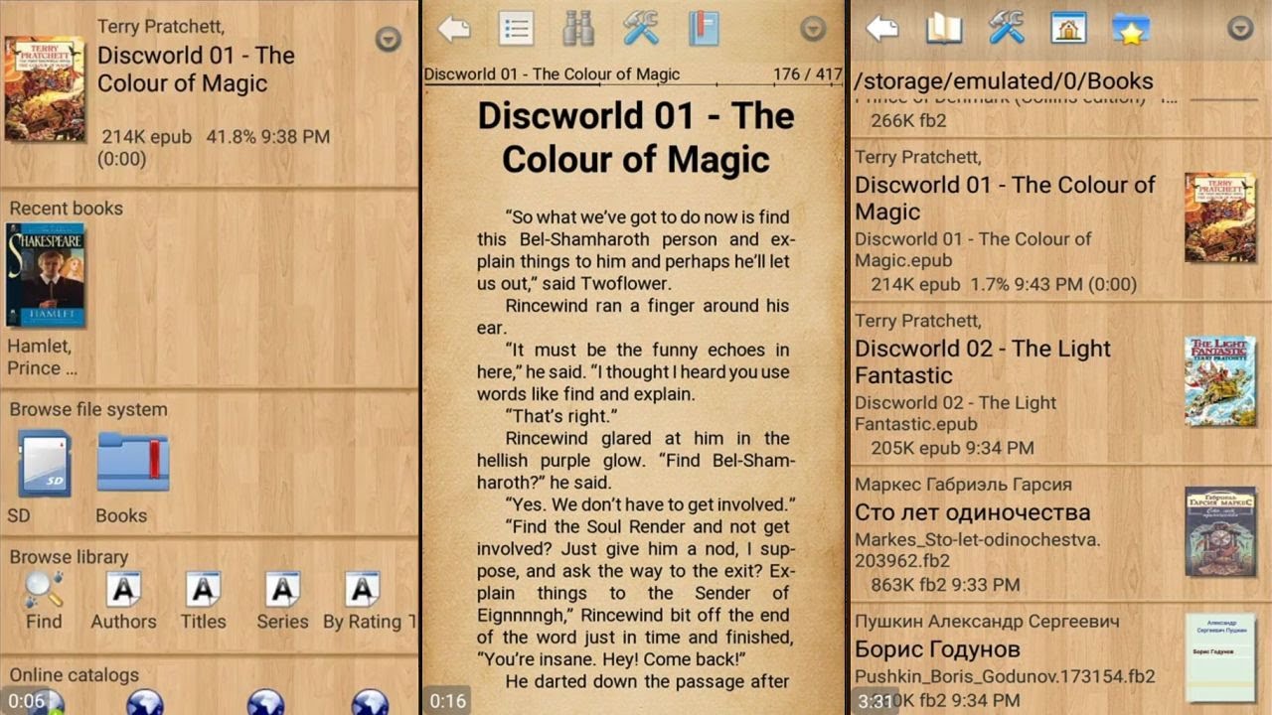
Task: Click the '205K epub 9:34 PM' info line
Action: coord(952,448)
